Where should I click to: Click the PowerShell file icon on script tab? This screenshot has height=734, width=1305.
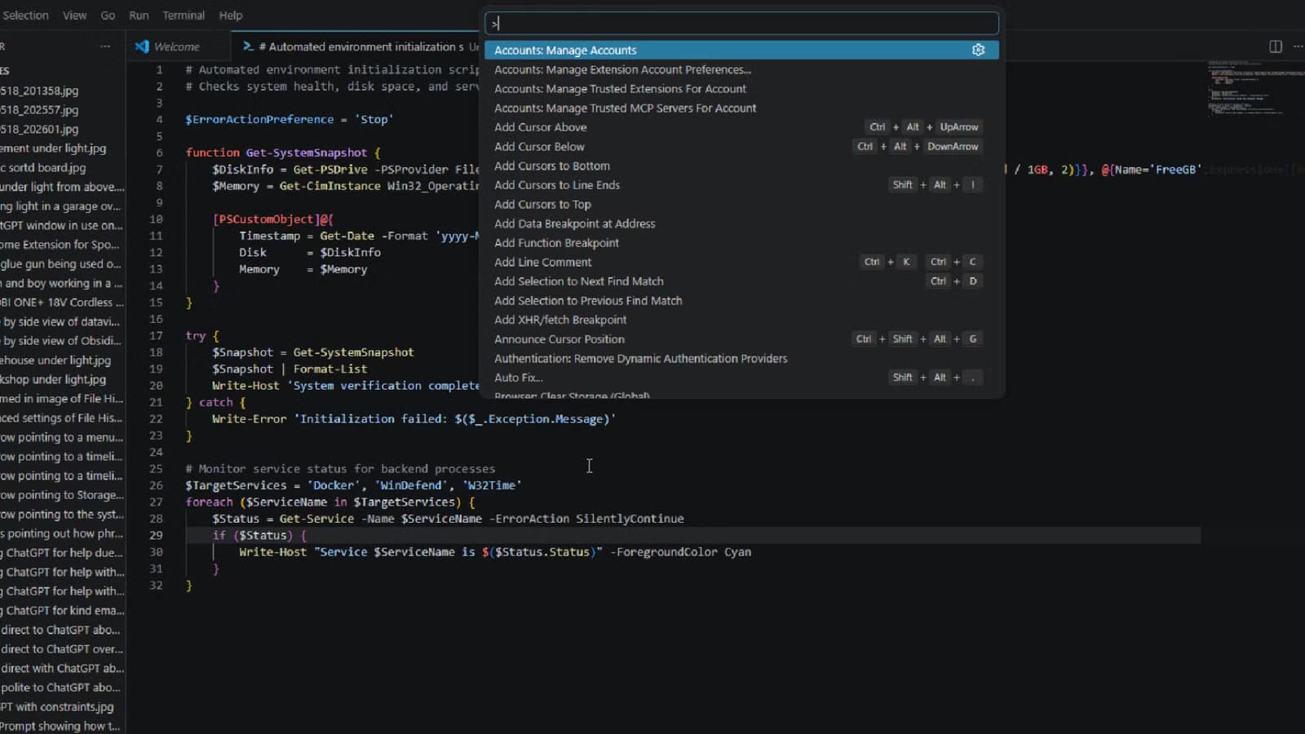point(248,46)
